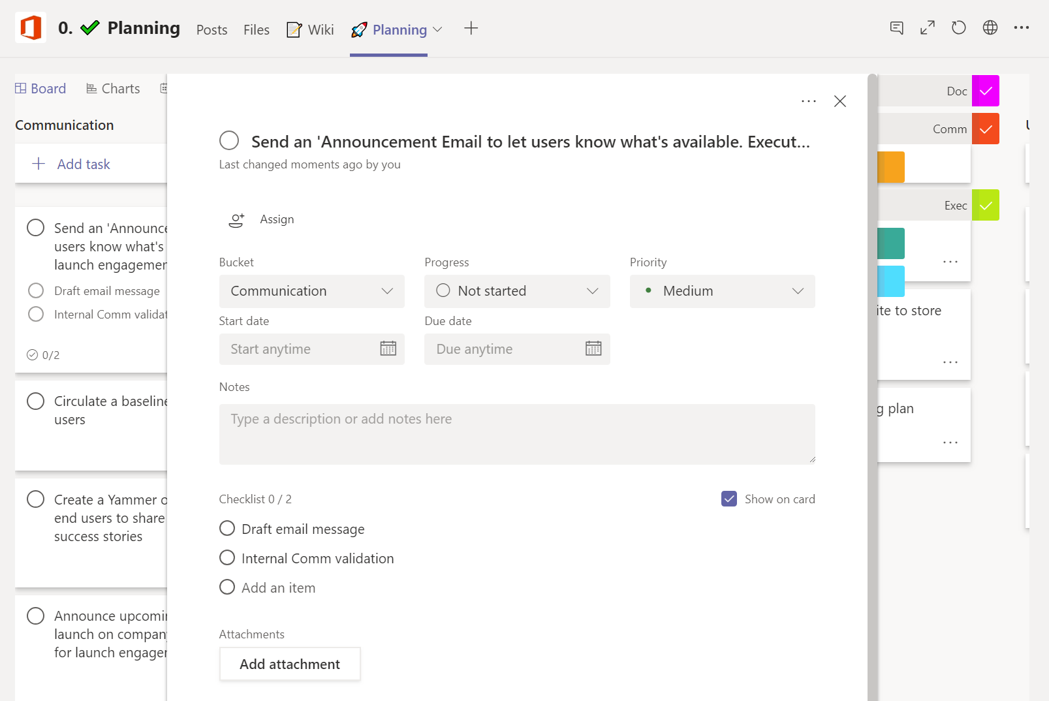Click Add task in Communication bucket
This screenshot has width=1049, height=701.
71,164
